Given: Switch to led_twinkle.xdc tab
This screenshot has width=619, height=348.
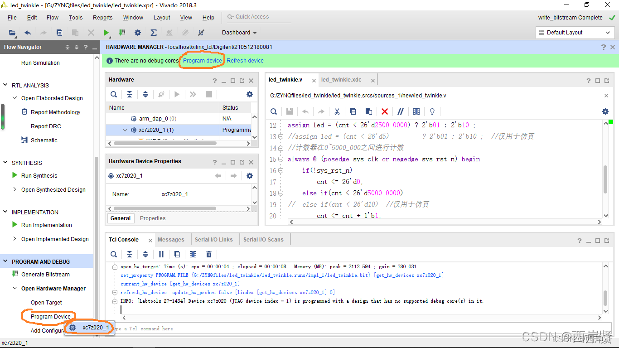Looking at the screenshot, I should tap(342, 80).
